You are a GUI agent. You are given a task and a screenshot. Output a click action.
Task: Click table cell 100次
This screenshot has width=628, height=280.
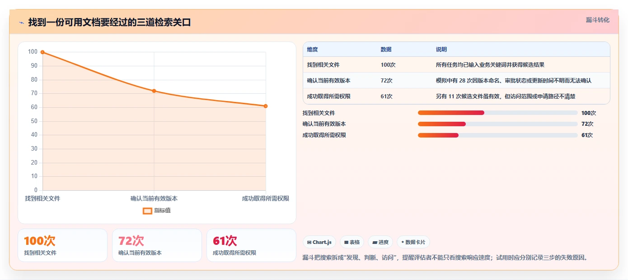[388, 65]
